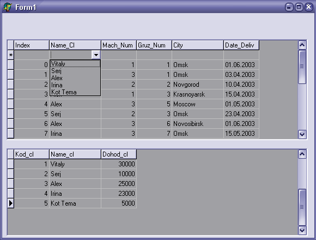Select the new-row asterisk row indicator
Viewport: 316px width, 240px height.
(x=11, y=55)
